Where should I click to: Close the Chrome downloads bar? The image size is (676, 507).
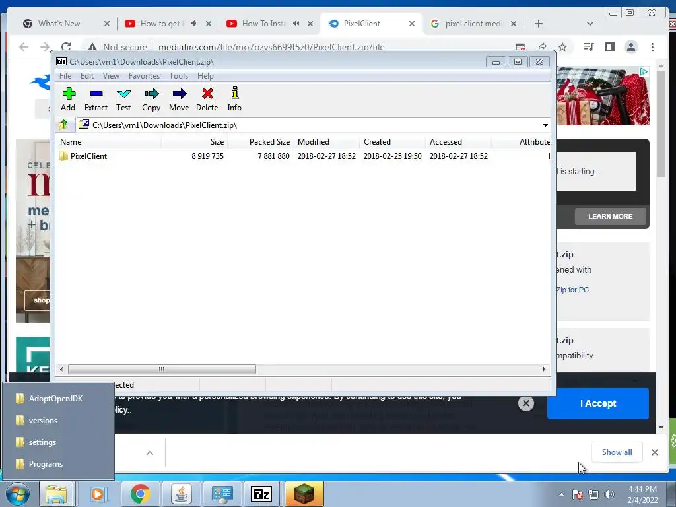[654, 452]
